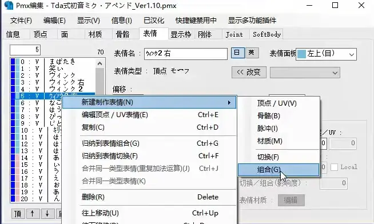Open the 文件(F) menu
This screenshot has width=374, height=224.
pyautogui.click(x=21, y=21)
